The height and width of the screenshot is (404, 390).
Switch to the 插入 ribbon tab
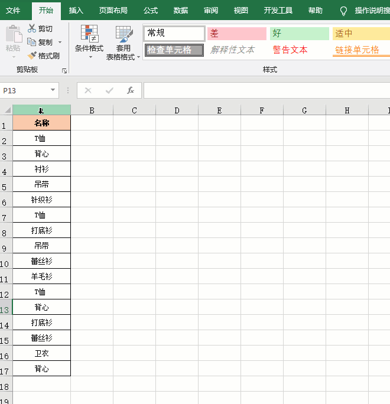click(x=76, y=11)
